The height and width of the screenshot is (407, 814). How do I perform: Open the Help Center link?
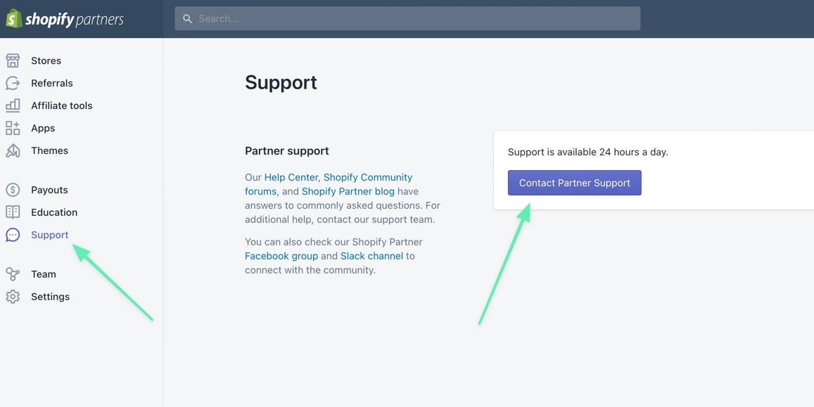point(291,177)
